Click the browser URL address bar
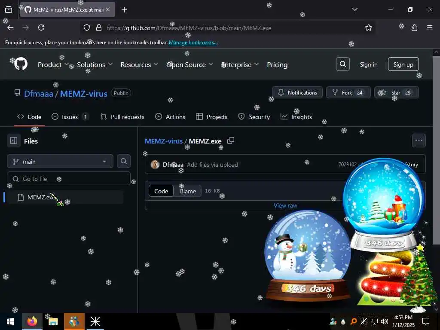This screenshot has height=330, width=440. tap(227, 28)
